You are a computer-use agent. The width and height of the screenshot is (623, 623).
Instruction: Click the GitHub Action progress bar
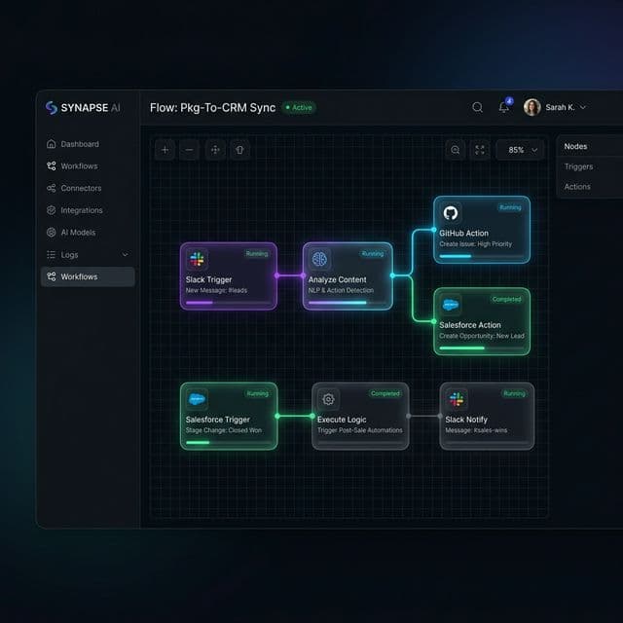[x=481, y=256]
